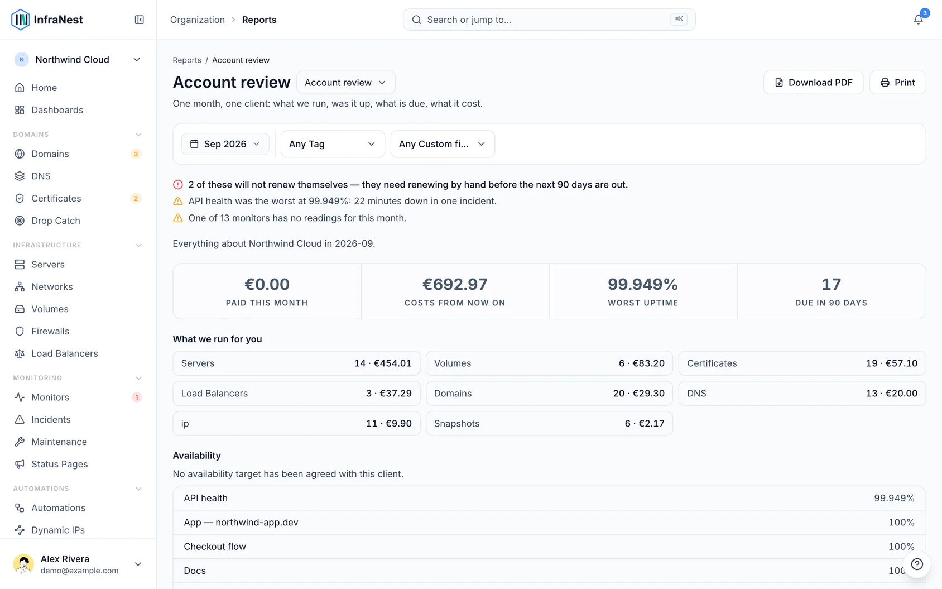Click the Print button
This screenshot has height=589, width=942.
[x=897, y=83]
